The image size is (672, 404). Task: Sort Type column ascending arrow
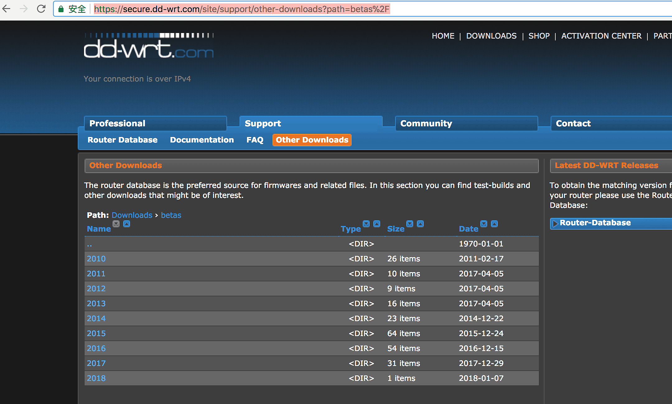tap(377, 224)
